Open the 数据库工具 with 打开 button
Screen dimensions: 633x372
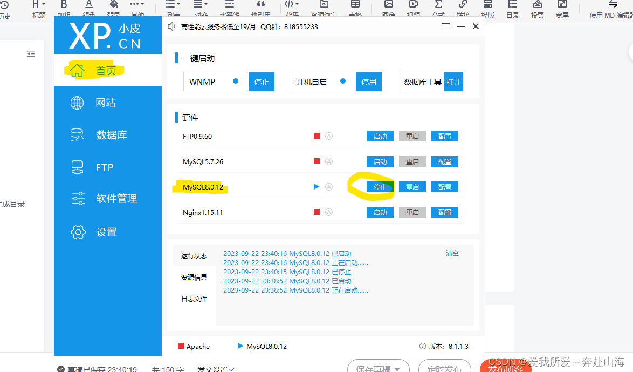[x=453, y=82]
